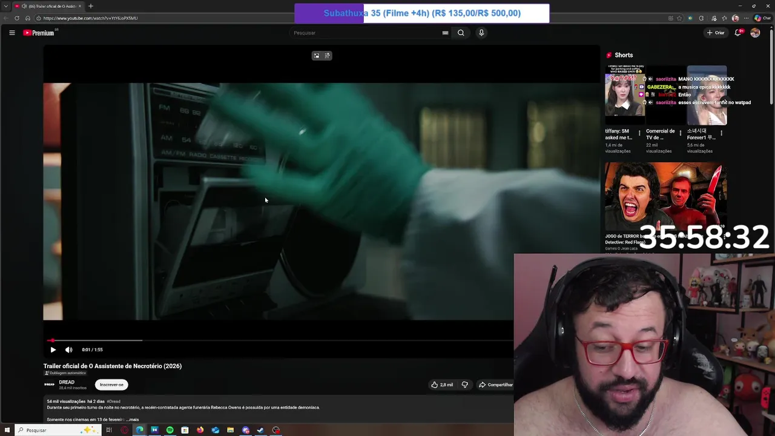The width and height of the screenshot is (775, 436).
Task: Open the on-screen keyboard icon in search box
Action: pos(445,33)
